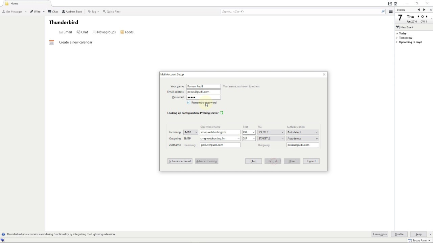Click the 'Jan 2016' date text

click(412, 22)
